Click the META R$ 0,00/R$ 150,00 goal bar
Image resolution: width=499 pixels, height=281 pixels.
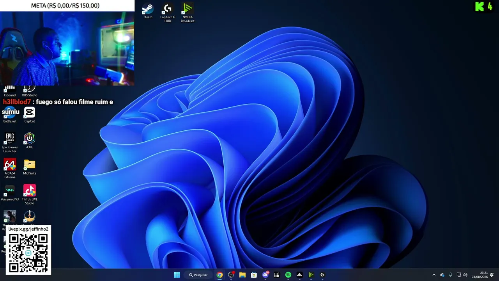coord(67,5)
